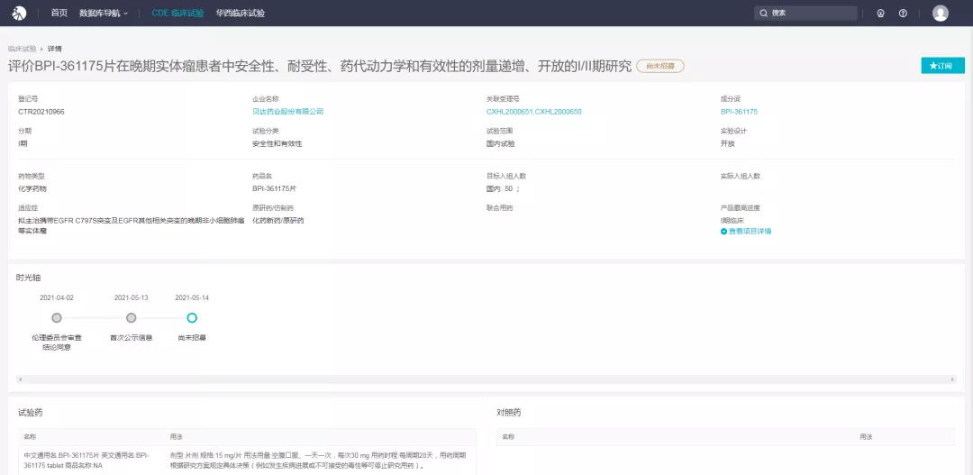
Task: Click the site logo in top-left corner
Action: [19, 13]
